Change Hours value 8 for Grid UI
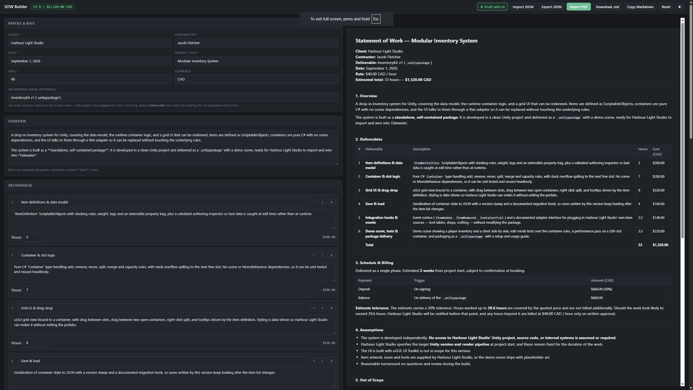The image size is (693, 390). coord(36,343)
